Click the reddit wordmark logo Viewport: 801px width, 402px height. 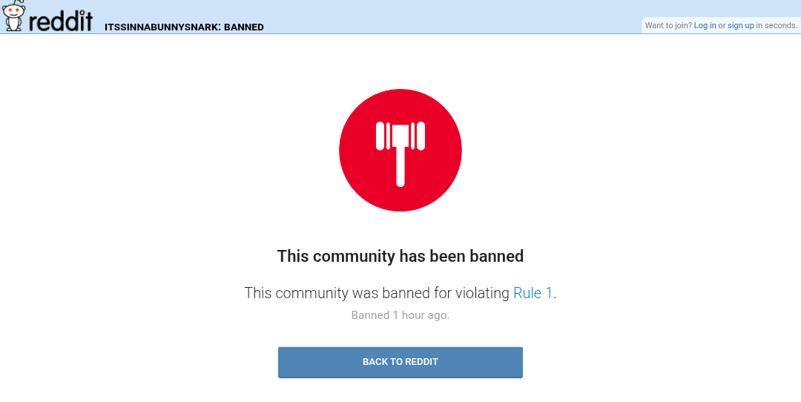(x=61, y=20)
